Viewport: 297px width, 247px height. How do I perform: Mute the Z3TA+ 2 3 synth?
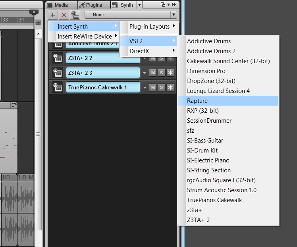point(153,73)
